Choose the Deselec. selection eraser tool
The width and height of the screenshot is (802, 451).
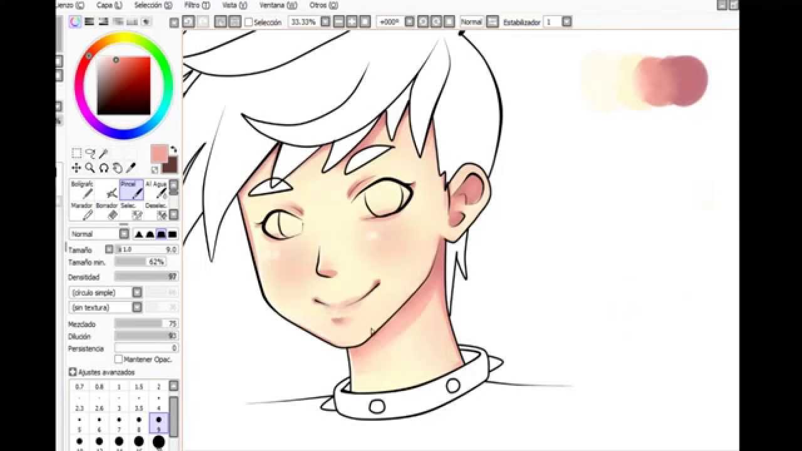[156, 212]
